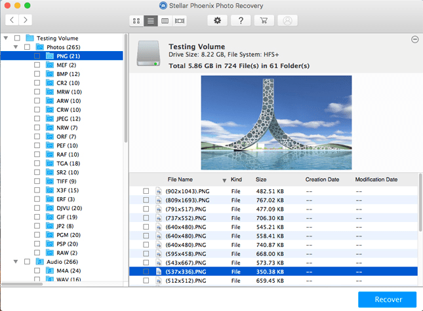Click the RAW (2) folder icon
The width and height of the screenshot is (423, 311).
(x=50, y=253)
